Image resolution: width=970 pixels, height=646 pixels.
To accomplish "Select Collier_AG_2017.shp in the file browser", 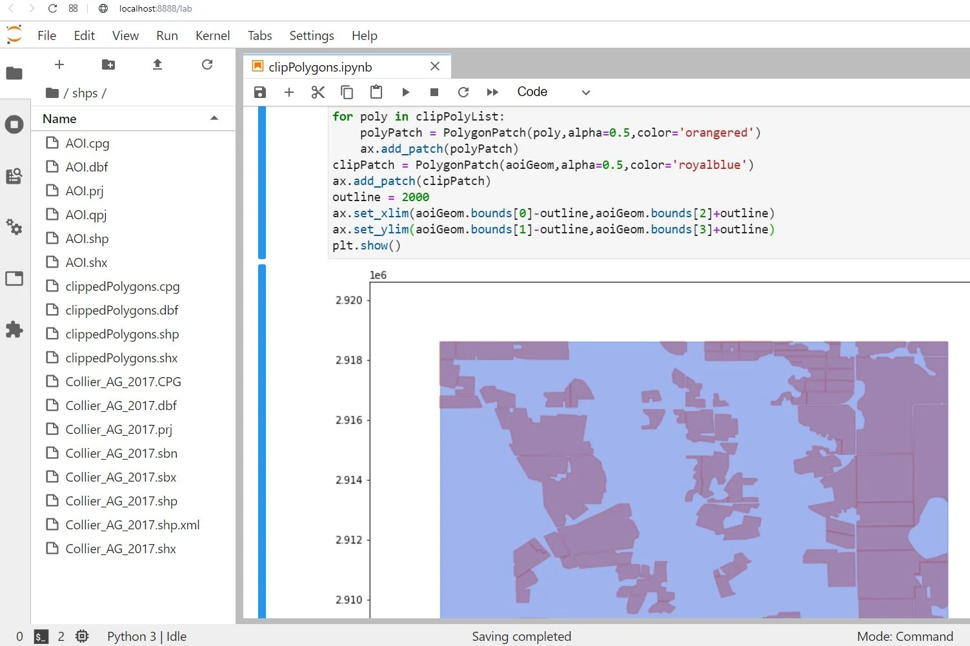I will pos(120,501).
